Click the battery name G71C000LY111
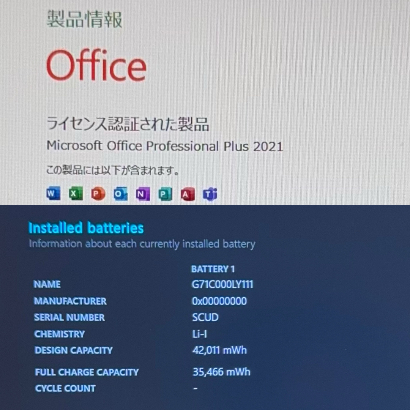This screenshot has width=410, height=410. point(222,284)
